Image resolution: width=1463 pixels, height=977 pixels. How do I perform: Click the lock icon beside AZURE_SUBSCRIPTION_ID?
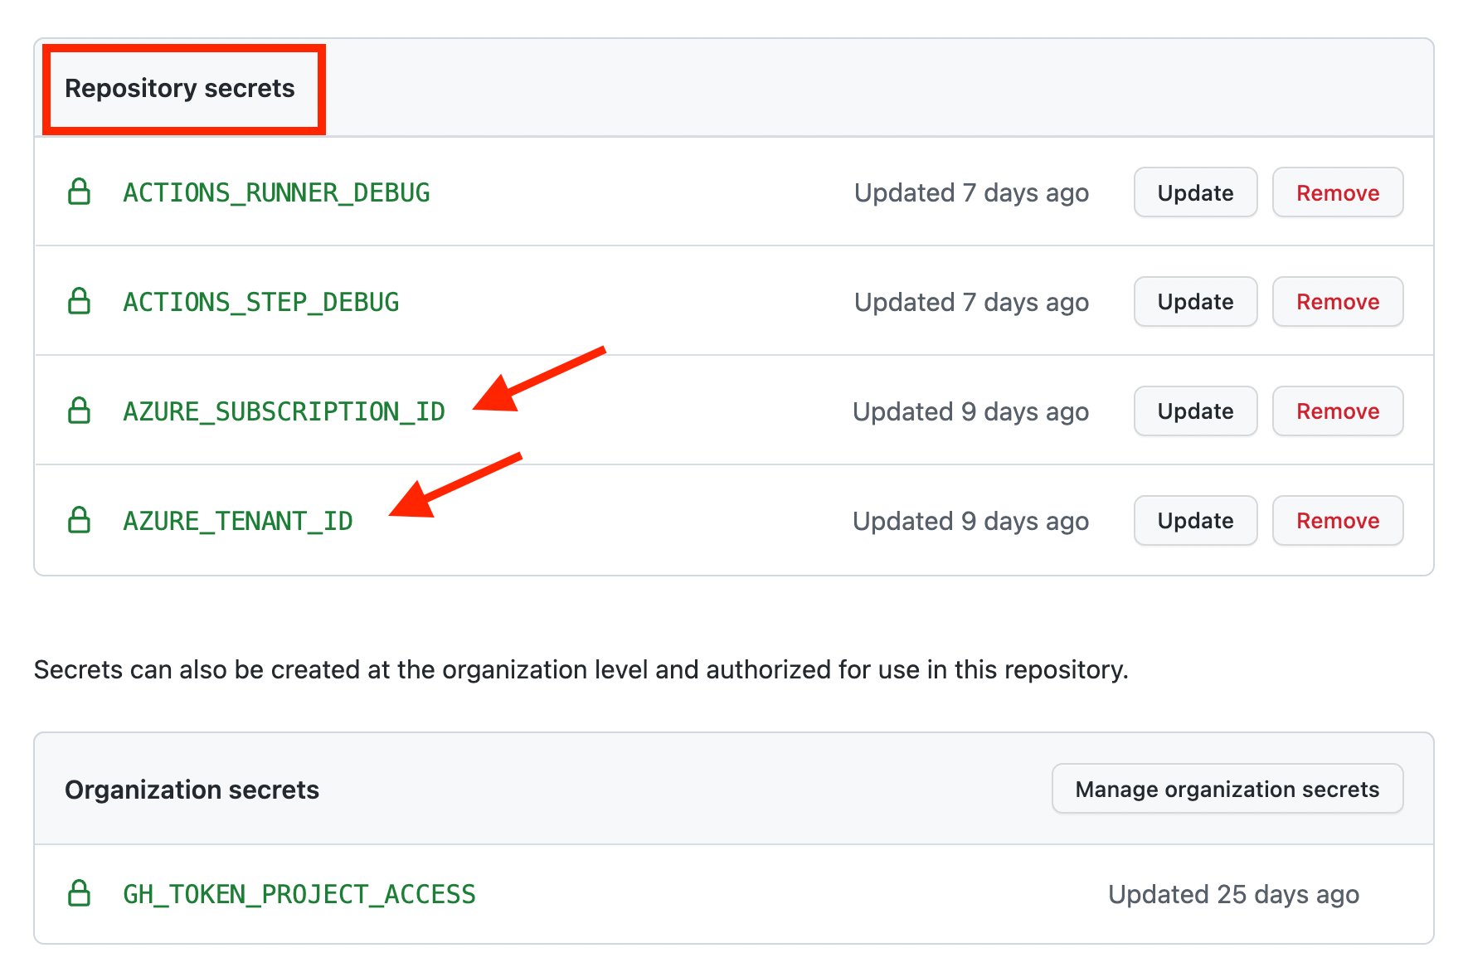(x=79, y=411)
